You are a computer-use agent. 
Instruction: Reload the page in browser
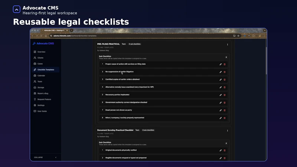(x=41, y=36)
